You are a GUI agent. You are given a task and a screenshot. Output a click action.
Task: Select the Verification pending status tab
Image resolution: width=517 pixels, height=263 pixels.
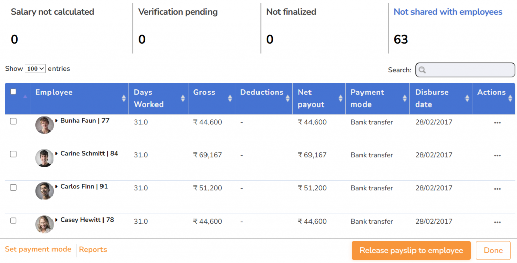click(x=178, y=12)
